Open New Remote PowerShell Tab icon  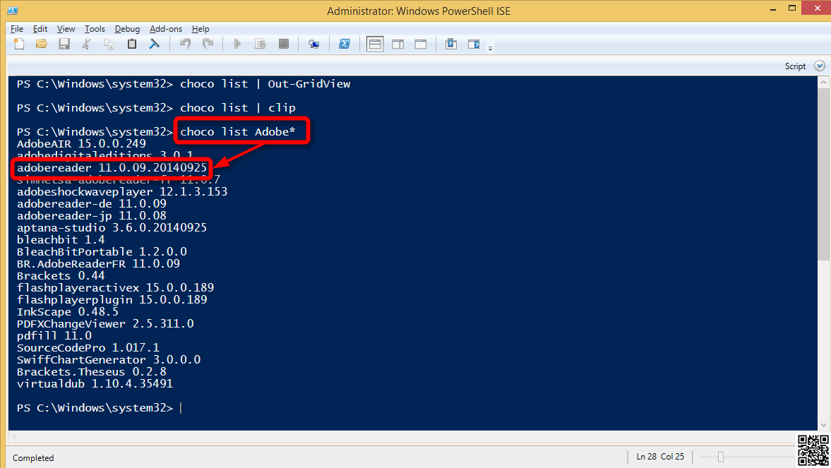314,44
